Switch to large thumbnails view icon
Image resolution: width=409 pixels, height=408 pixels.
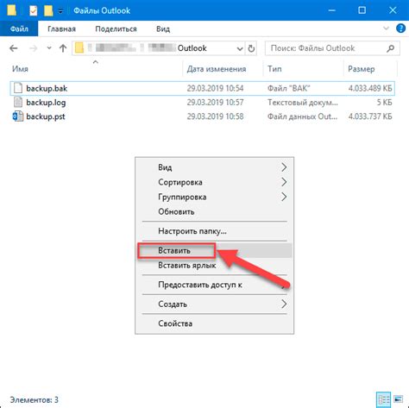point(399,399)
